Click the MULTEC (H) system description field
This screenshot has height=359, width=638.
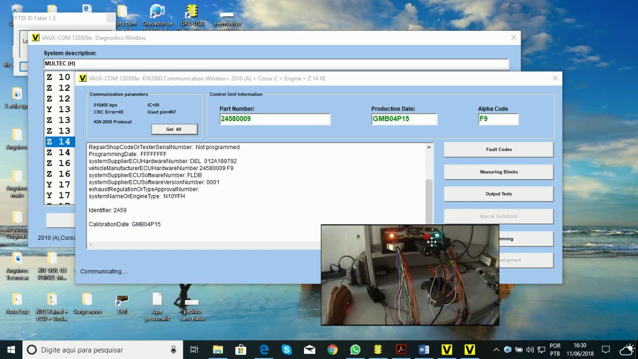276,64
